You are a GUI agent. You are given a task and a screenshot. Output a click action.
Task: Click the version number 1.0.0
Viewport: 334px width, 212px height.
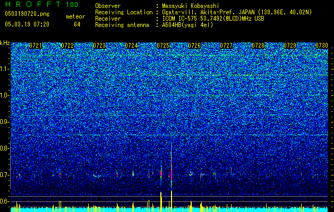[x=72, y=5]
